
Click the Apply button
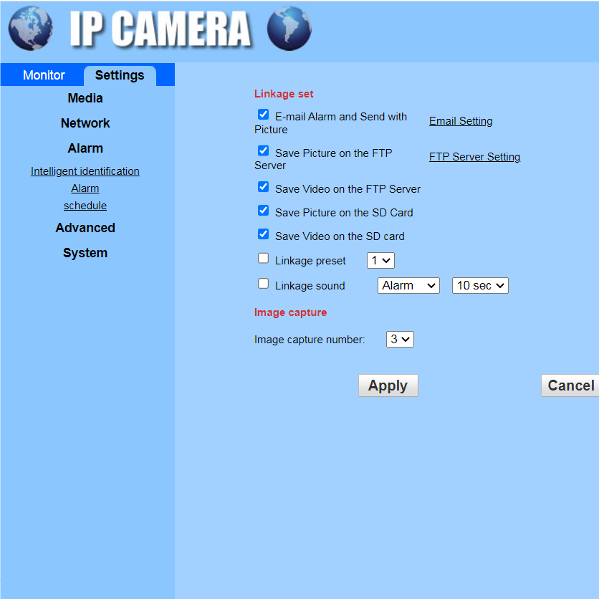(388, 385)
